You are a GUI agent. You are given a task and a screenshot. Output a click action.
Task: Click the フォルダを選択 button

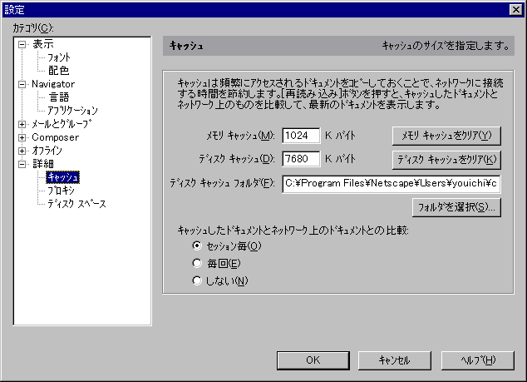(x=456, y=207)
